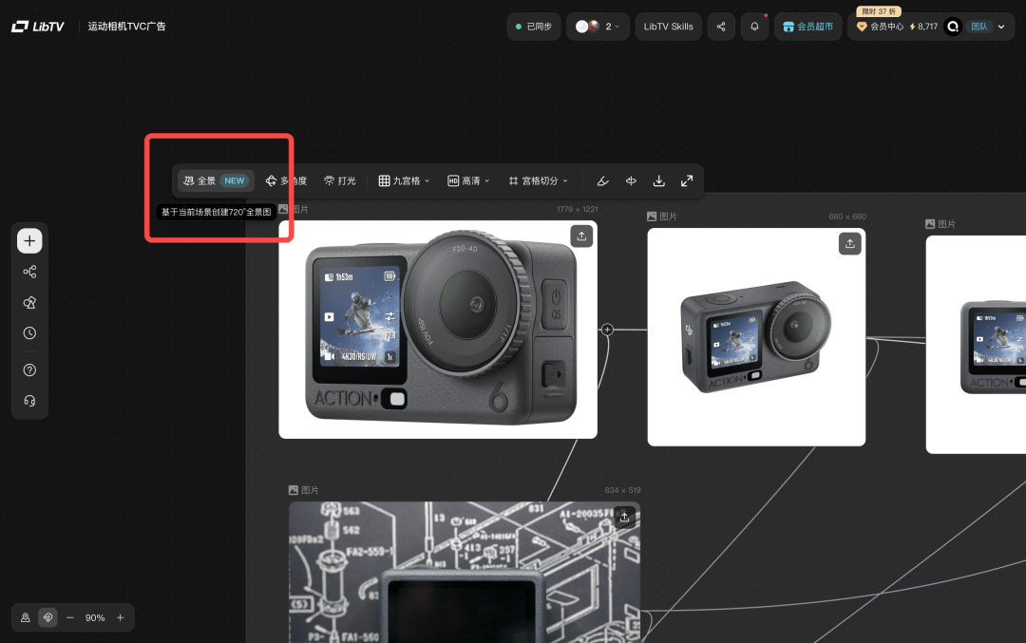The height and width of the screenshot is (643, 1026).
Task: Toggle the magnet snap button
Action: pyautogui.click(x=47, y=617)
